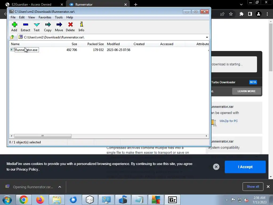Click the Add toolbar icon in 7-Zip
This screenshot has width=273, height=205.
[14, 26]
